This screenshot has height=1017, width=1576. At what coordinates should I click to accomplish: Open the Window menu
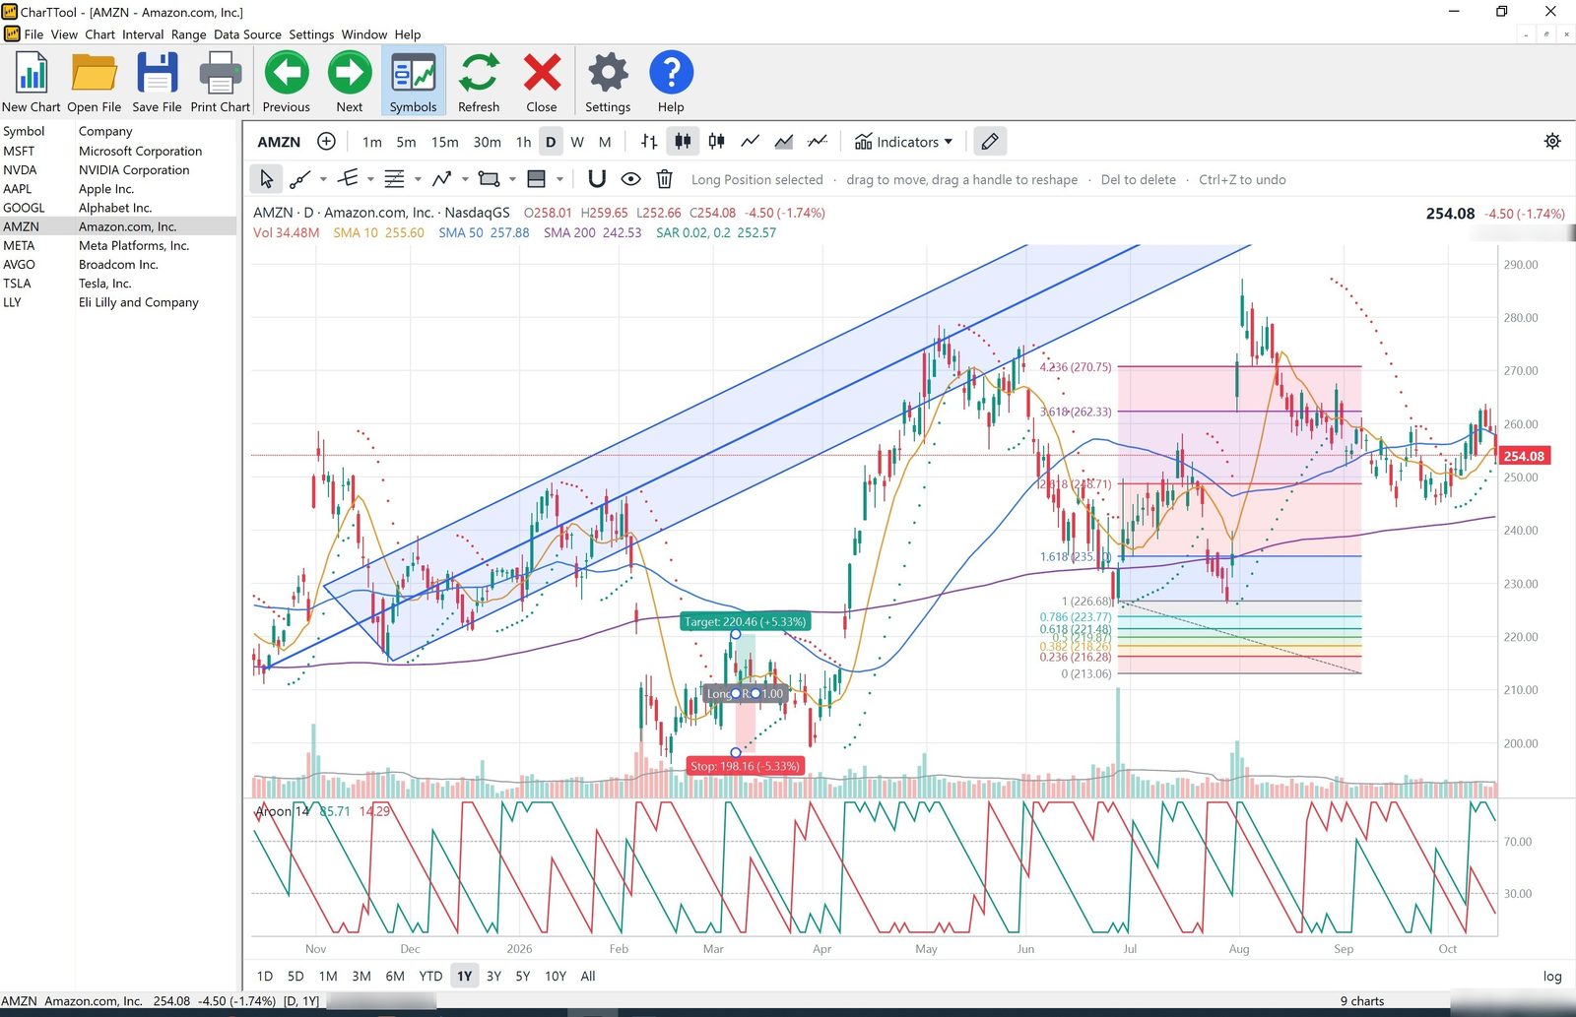[x=364, y=34]
